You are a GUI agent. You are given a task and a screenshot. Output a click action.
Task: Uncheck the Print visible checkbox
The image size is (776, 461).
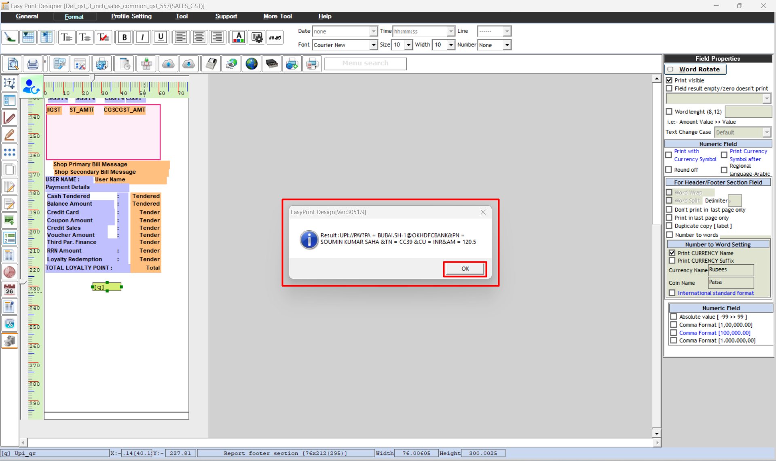coord(669,80)
